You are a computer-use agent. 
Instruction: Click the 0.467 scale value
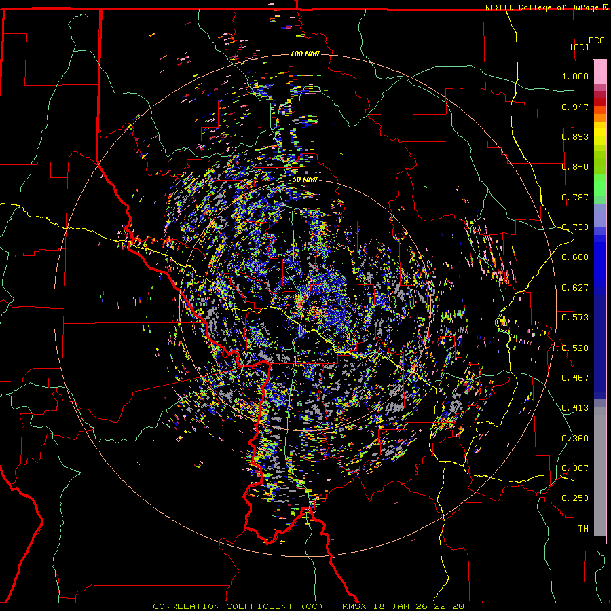(x=575, y=378)
